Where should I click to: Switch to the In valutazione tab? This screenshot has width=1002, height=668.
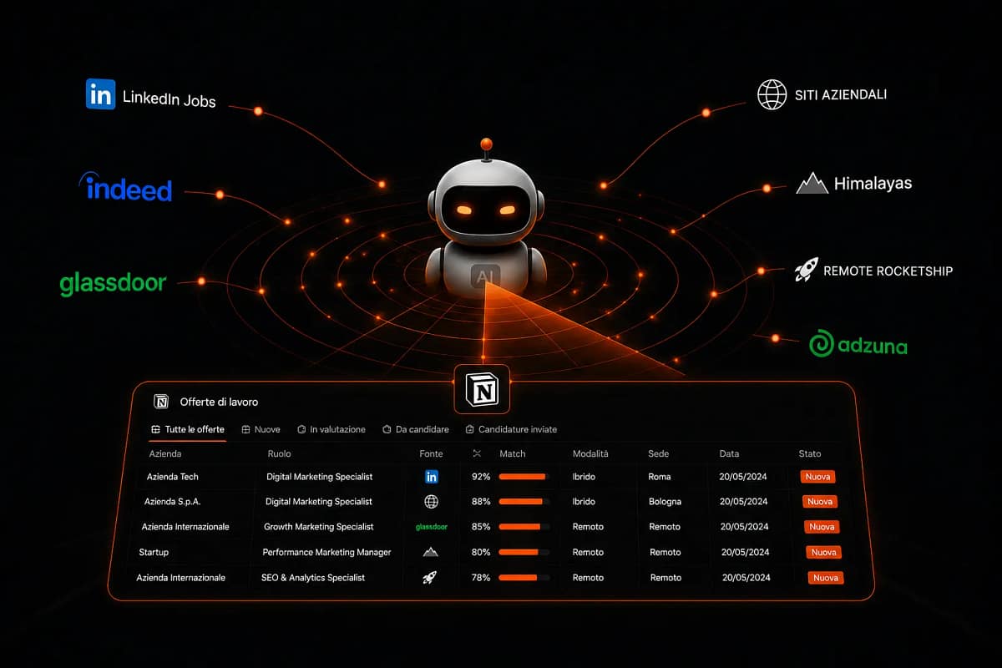click(x=331, y=429)
